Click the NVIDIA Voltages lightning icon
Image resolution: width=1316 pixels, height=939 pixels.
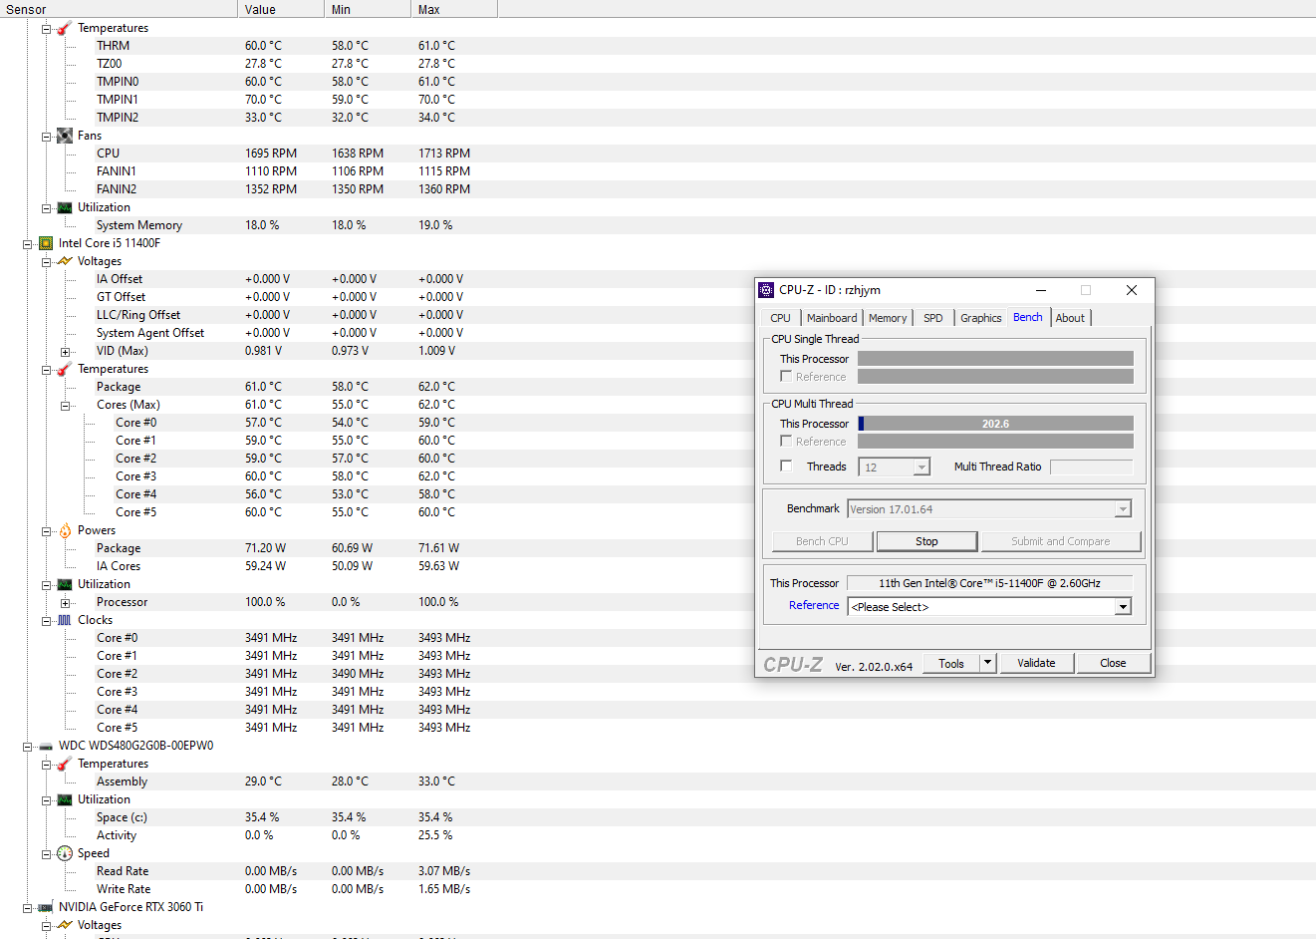pos(65,925)
